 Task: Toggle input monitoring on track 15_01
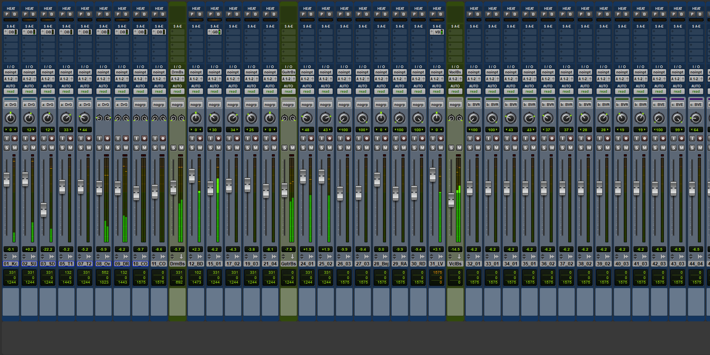[x=211, y=138]
